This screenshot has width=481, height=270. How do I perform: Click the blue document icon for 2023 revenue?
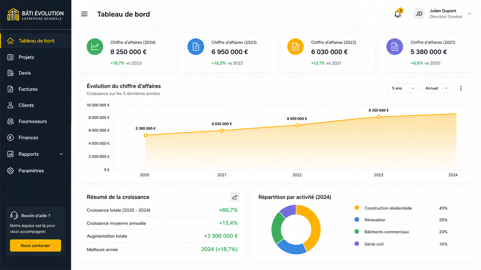point(196,47)
